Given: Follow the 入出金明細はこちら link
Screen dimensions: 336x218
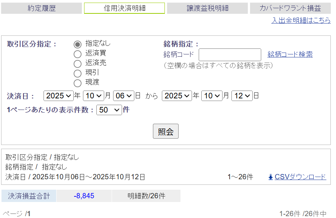Looking at the screenshot, I should tap(301, 20).
